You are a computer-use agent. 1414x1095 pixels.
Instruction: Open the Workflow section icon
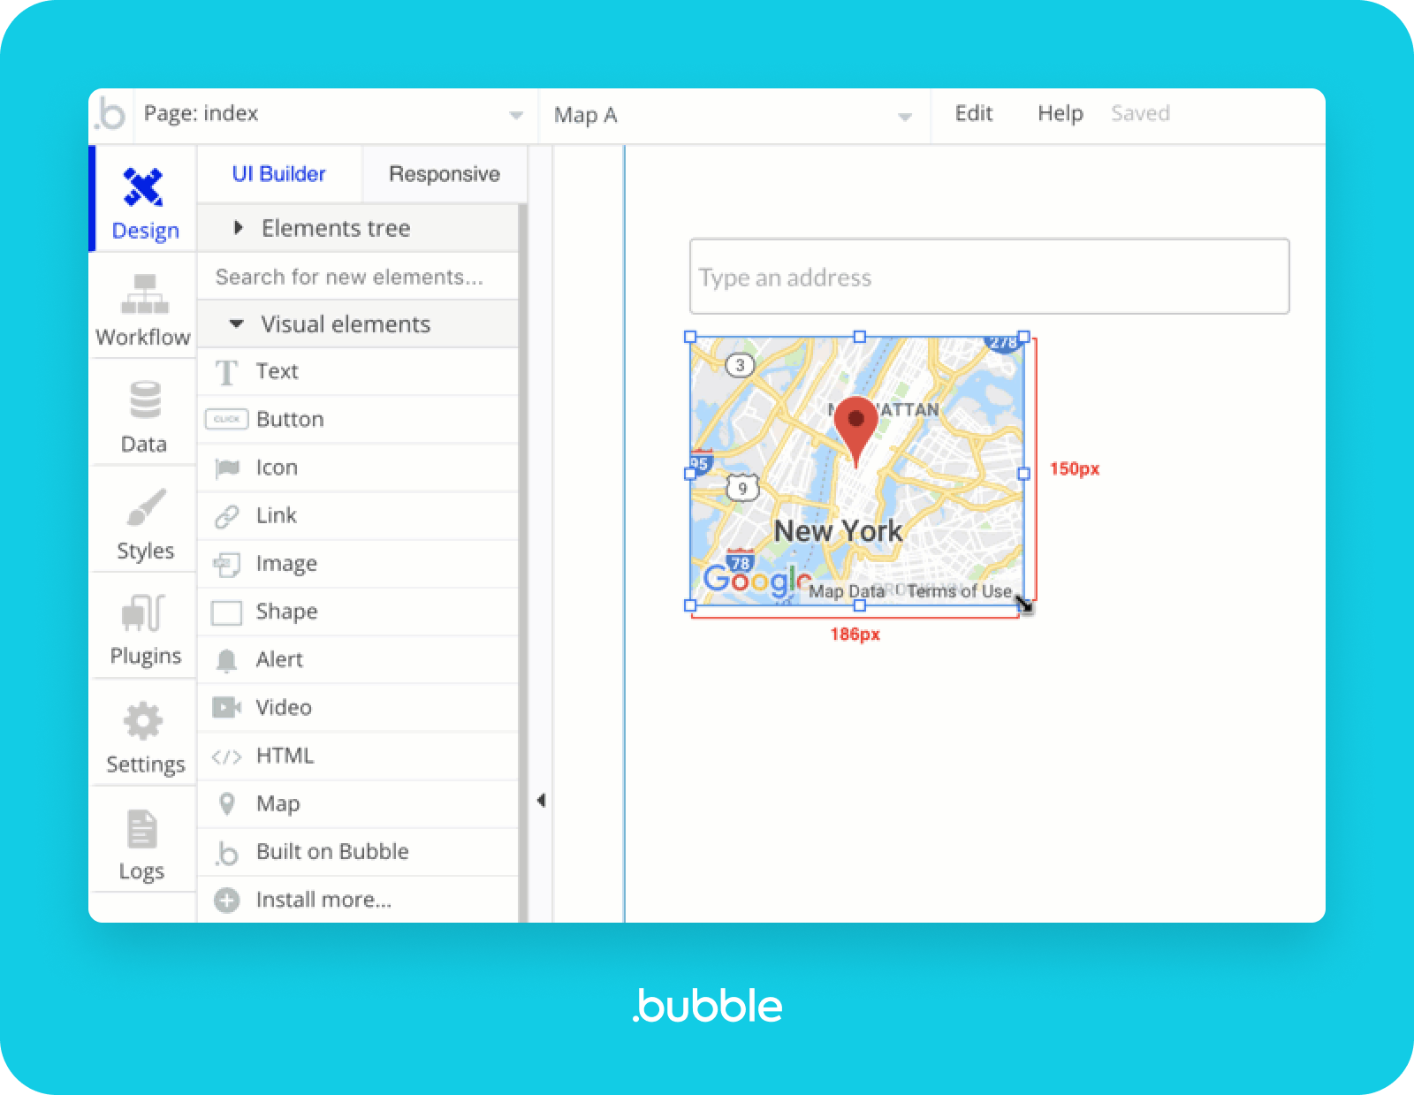(145, 294)
